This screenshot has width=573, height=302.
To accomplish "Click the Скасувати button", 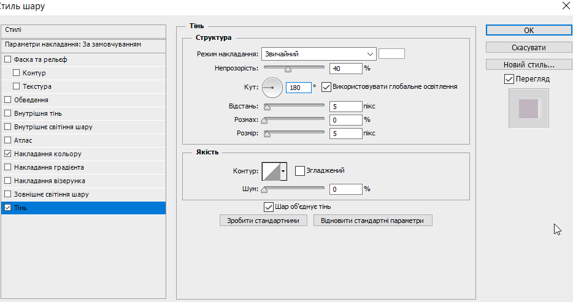I will (x=529, y=47).
